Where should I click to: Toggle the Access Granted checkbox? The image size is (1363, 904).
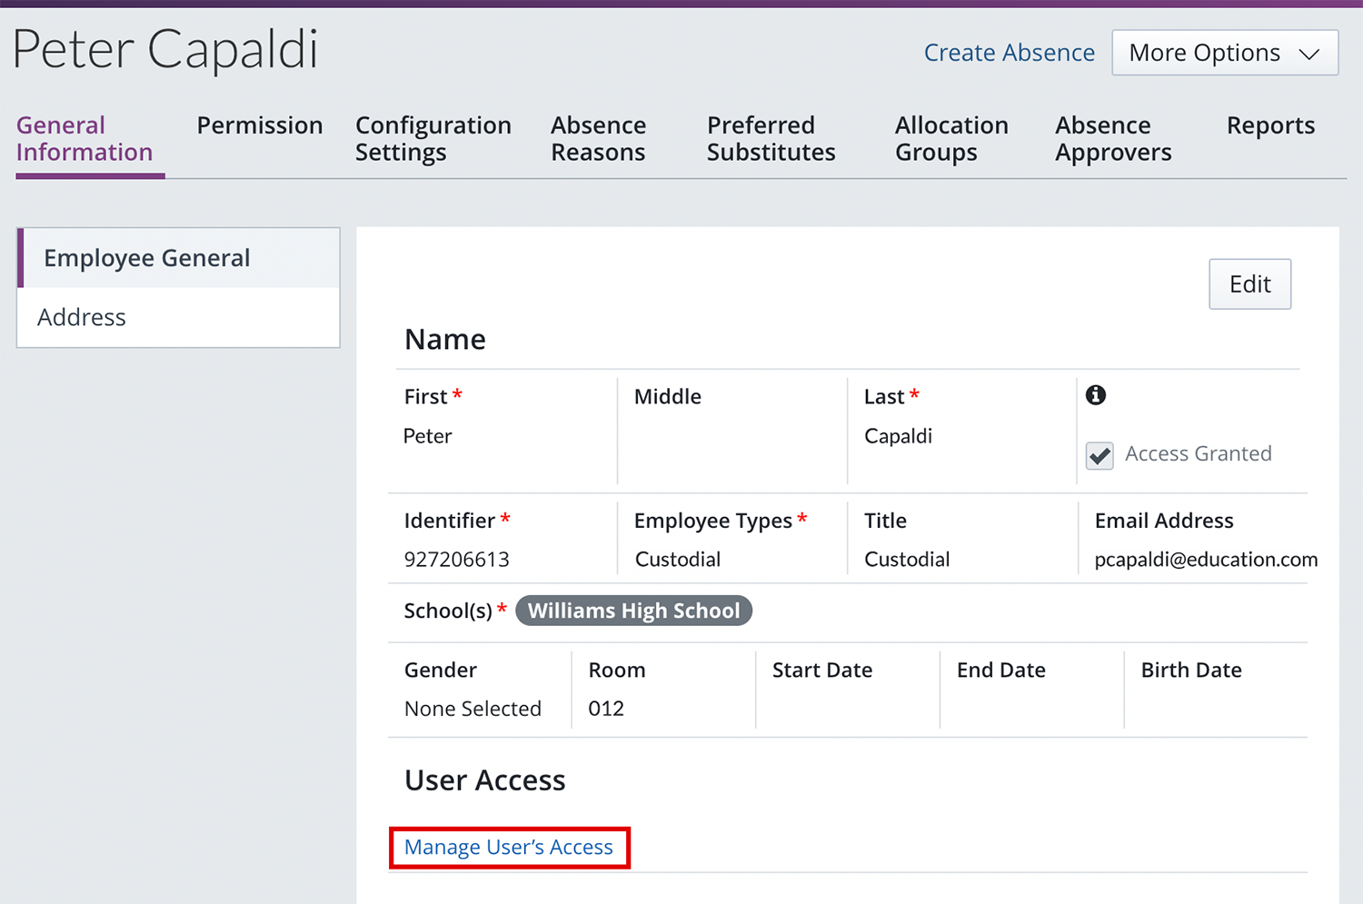[x=1099, y=455]
